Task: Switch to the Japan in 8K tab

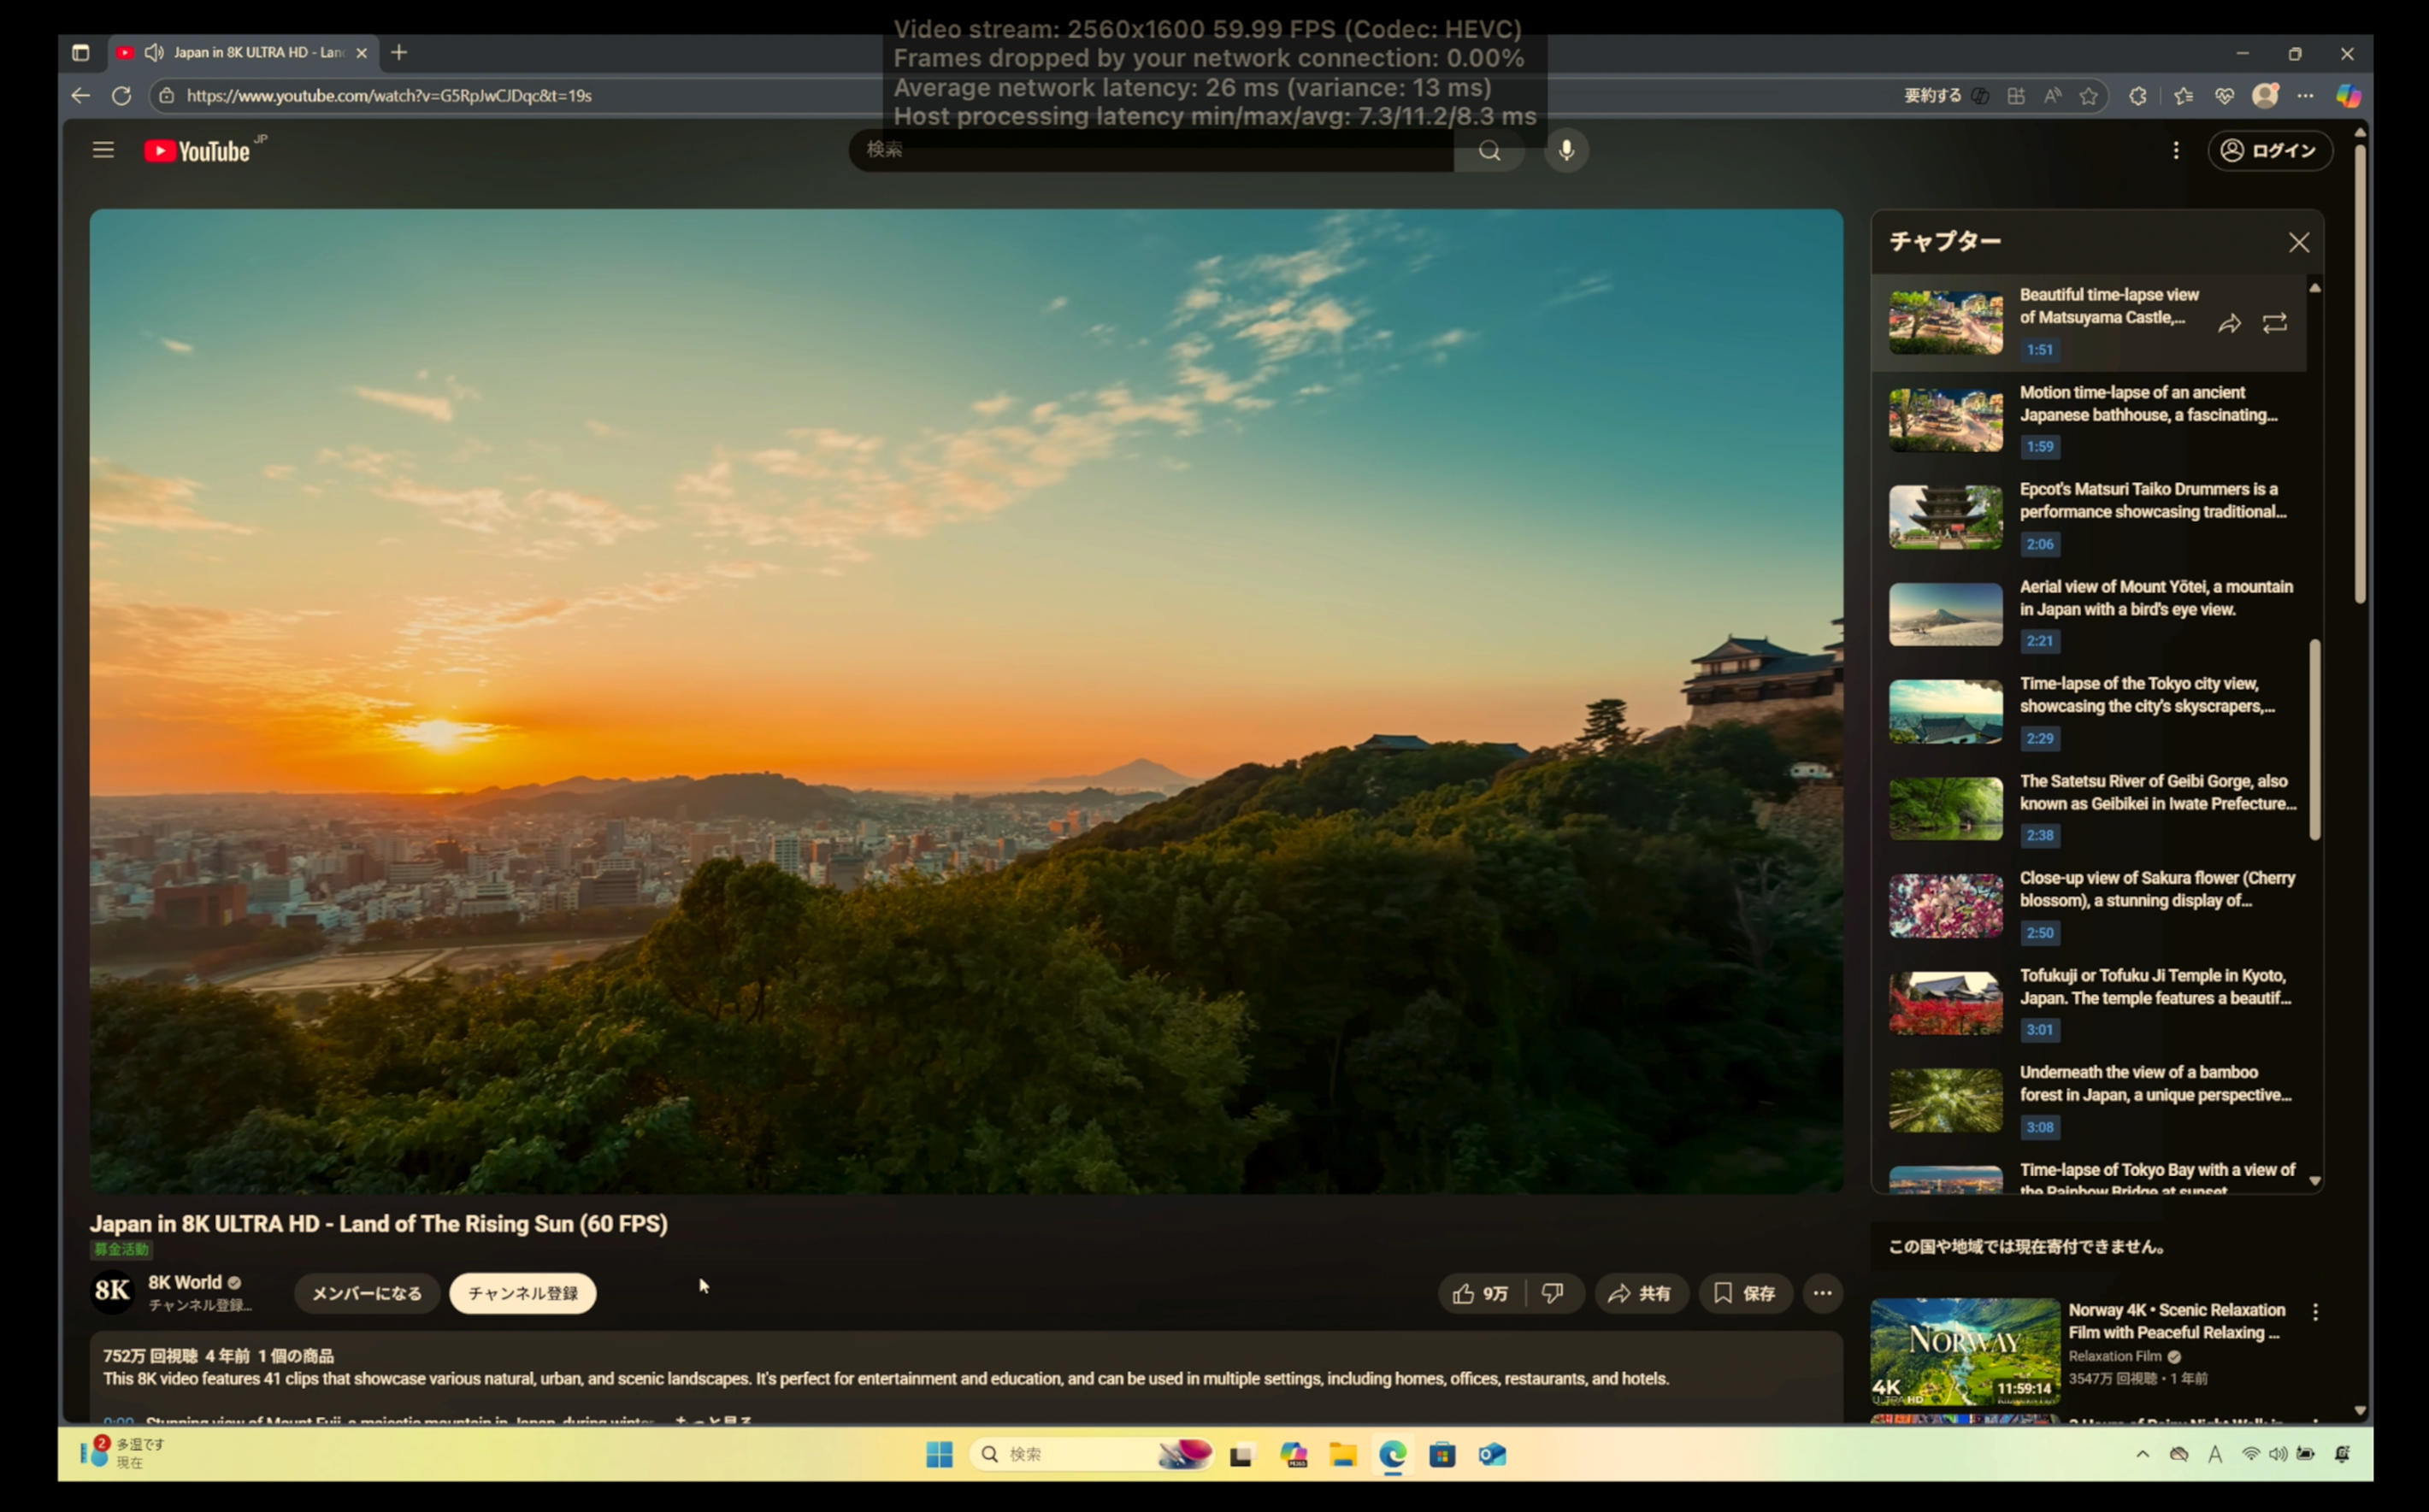Action: pyautogui.click(x=258, y=52)
